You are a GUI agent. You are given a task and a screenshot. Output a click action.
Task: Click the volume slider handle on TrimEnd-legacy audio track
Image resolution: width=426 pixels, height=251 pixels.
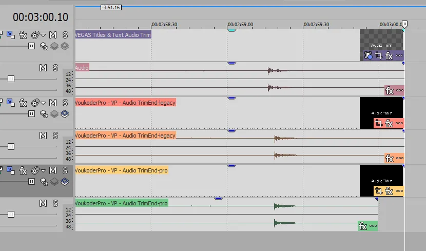click(11, 147)
